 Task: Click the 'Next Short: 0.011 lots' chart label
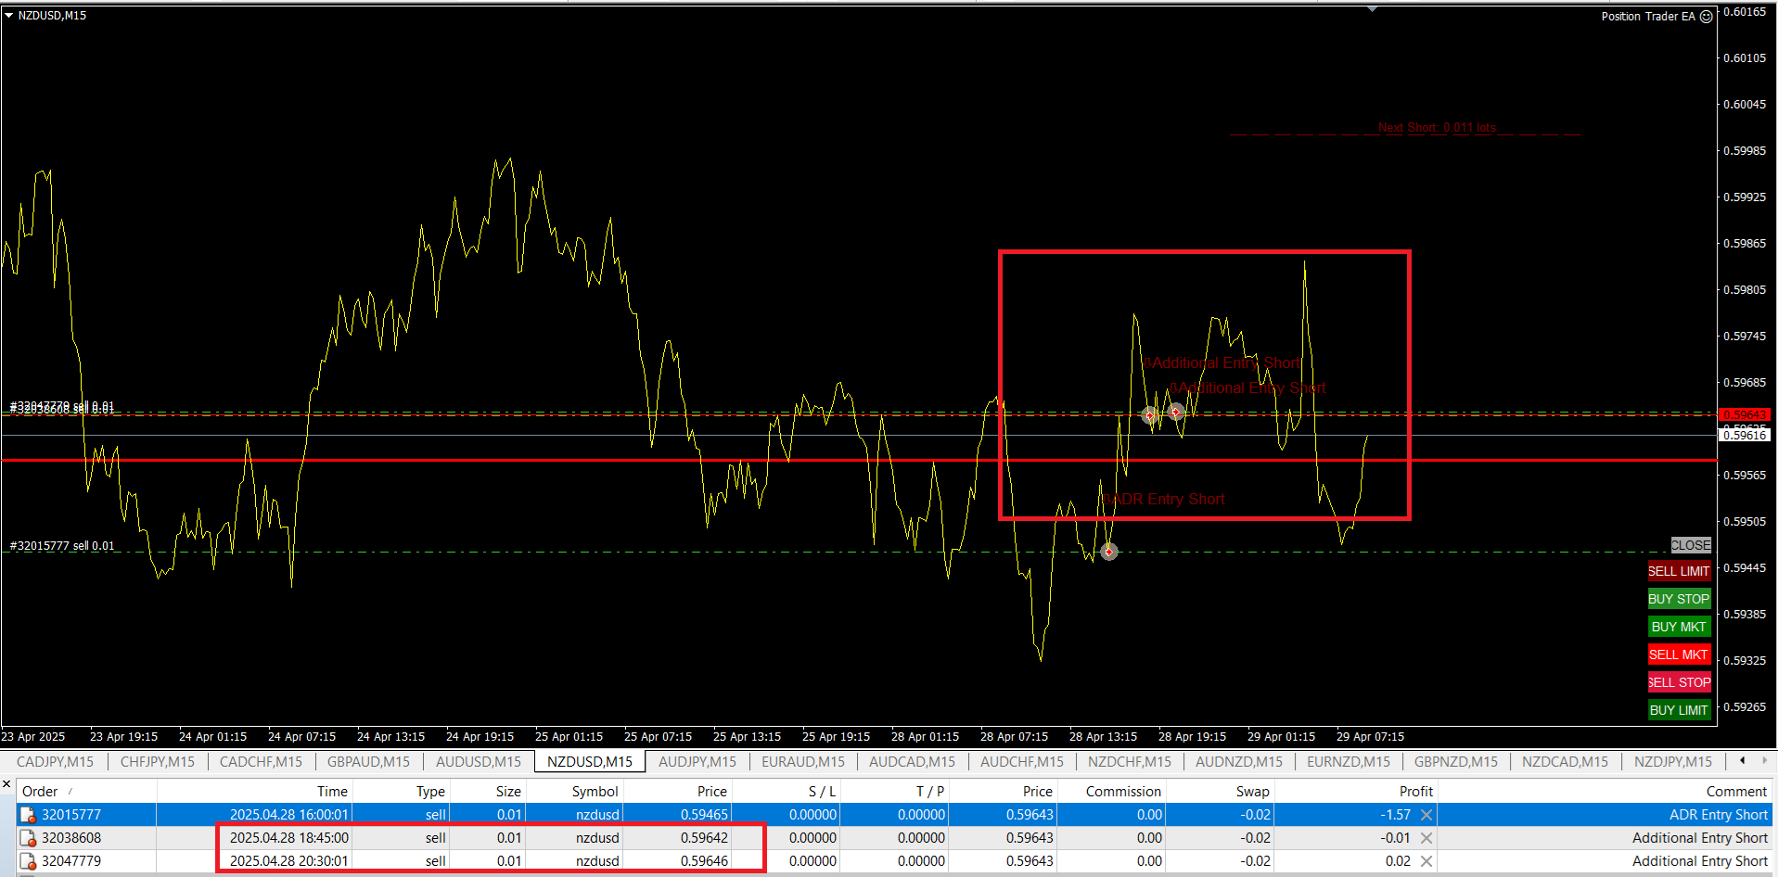click(x=1437, y=128)
